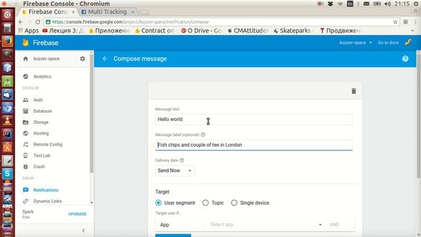Reload the page with refresh icon
421x237 pixels.
coord(38,22)
